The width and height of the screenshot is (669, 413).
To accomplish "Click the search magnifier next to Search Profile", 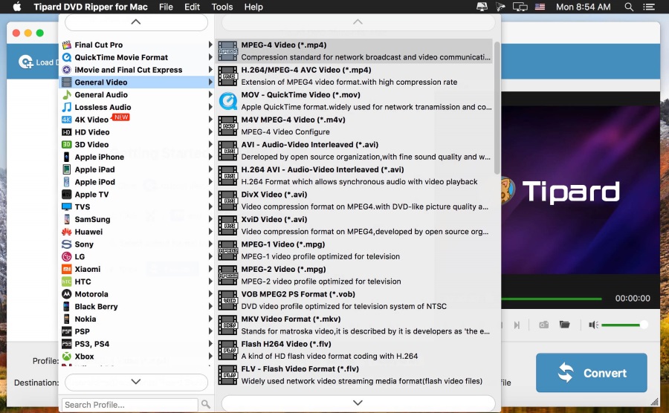I will [206, 404].
